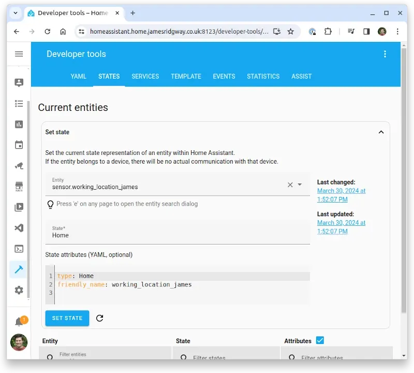414x373 pixels.
Task: Open the Studio Code Server sidebar icon
Action: coord(19,228)
